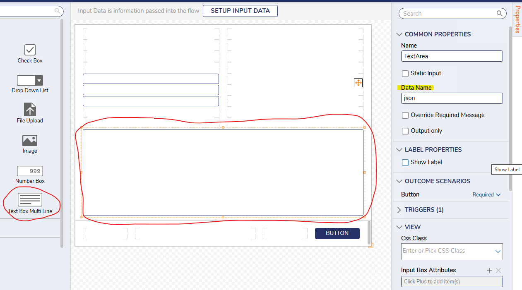Enable the Show Label checkbox
This screenshot has height=290, width=522.
coord(405,163)
